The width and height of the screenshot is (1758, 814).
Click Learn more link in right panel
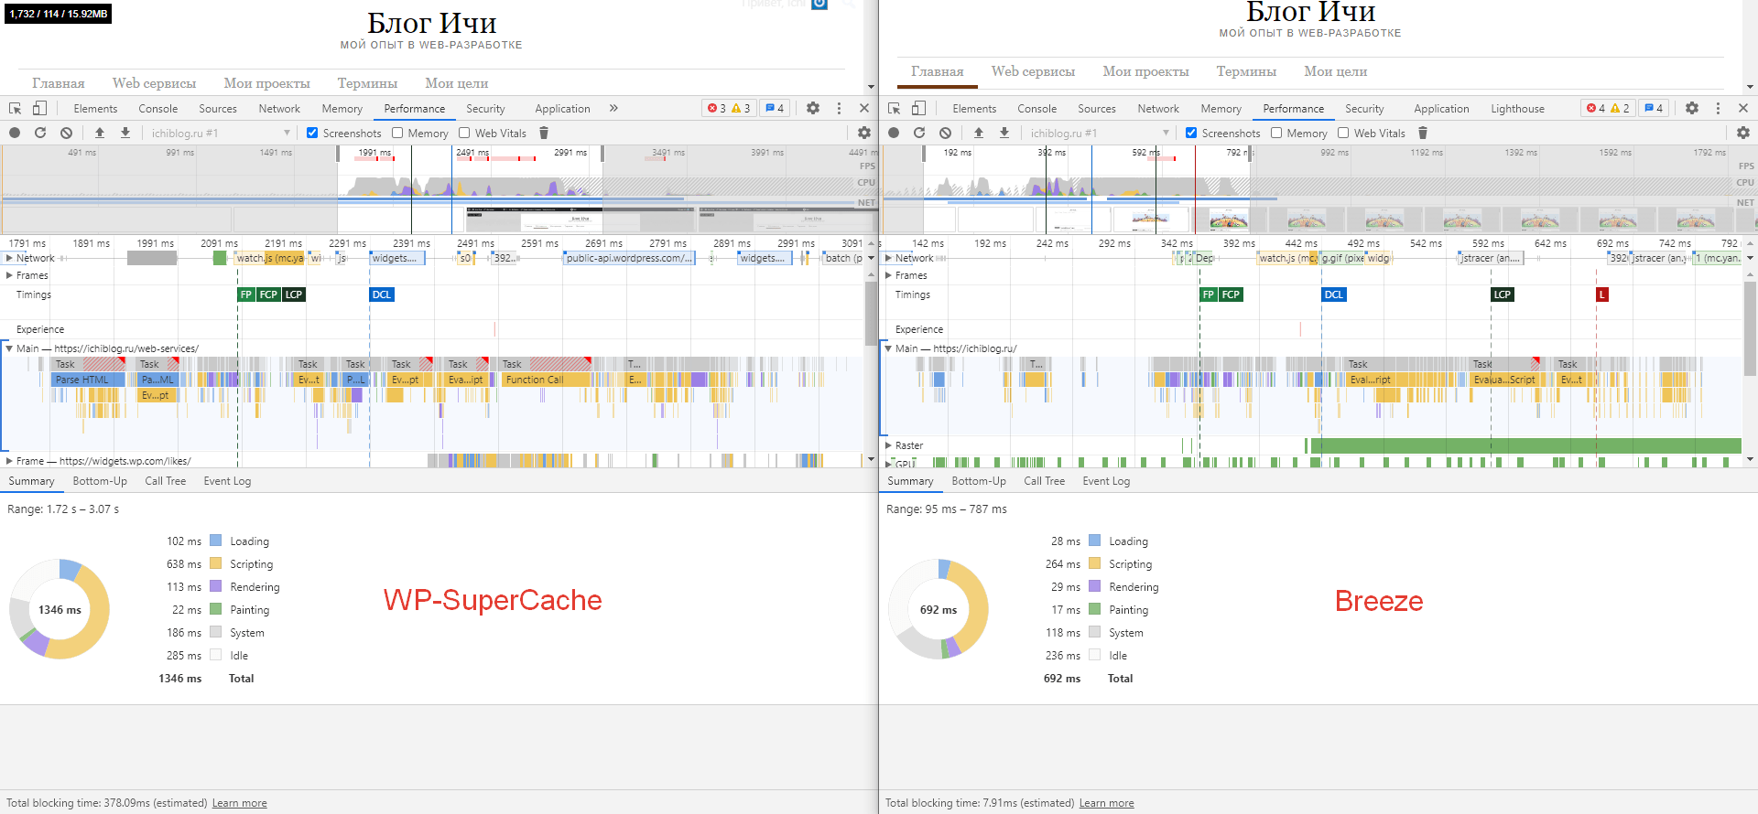click(1106, 803)
